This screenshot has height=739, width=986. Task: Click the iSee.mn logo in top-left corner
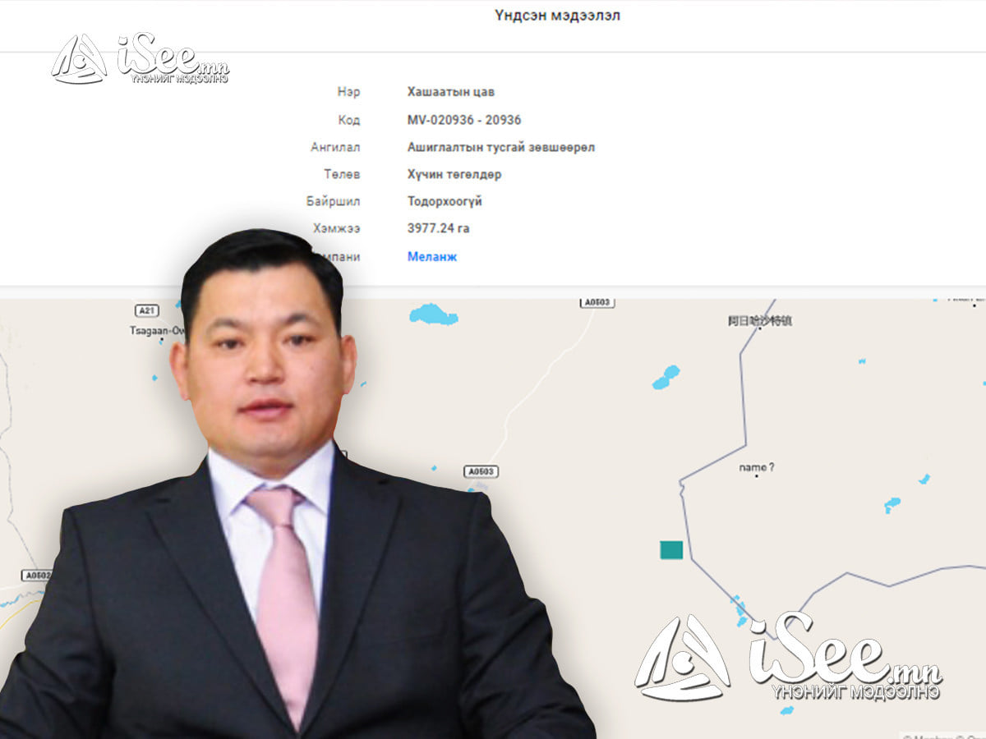pos(140,59)
